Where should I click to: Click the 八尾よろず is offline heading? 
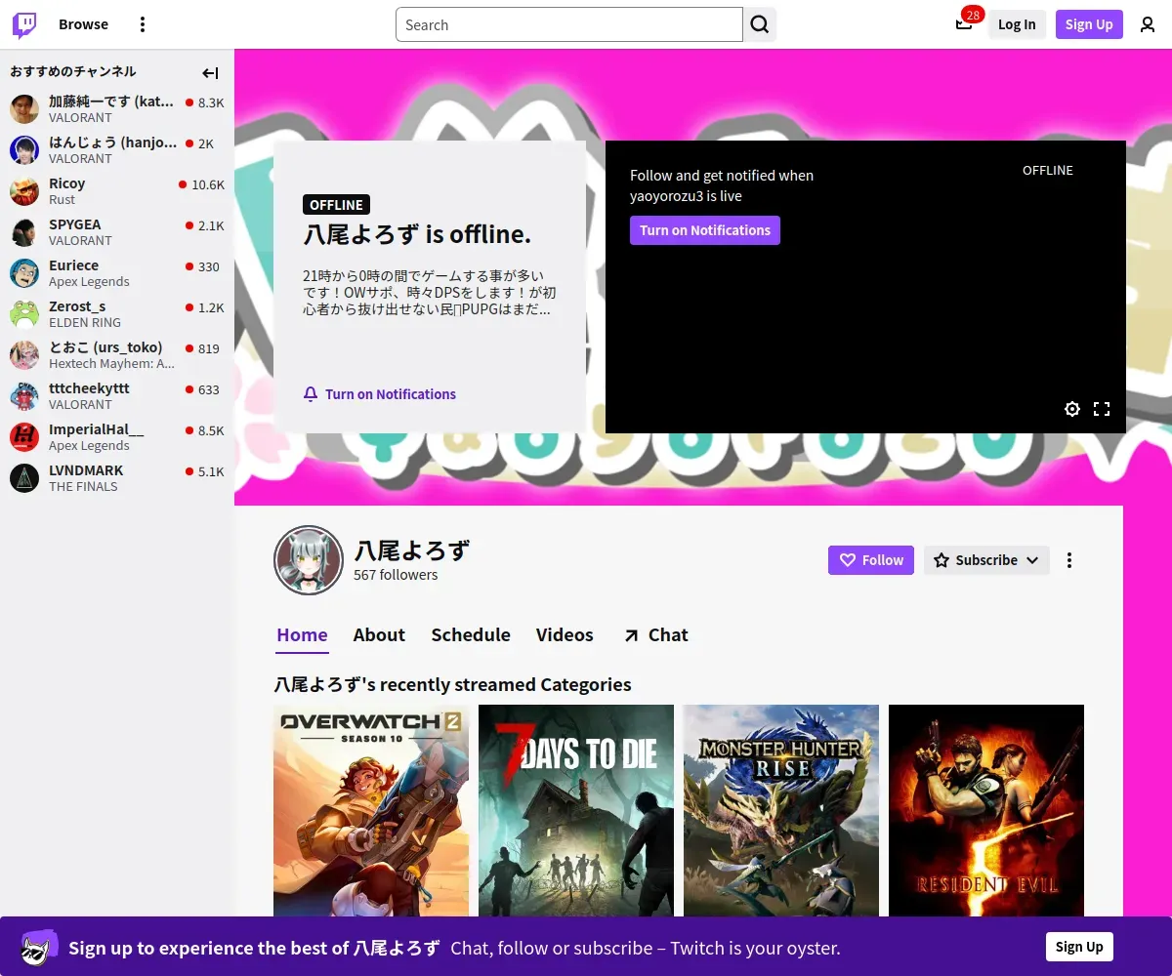tap(417, 234)
